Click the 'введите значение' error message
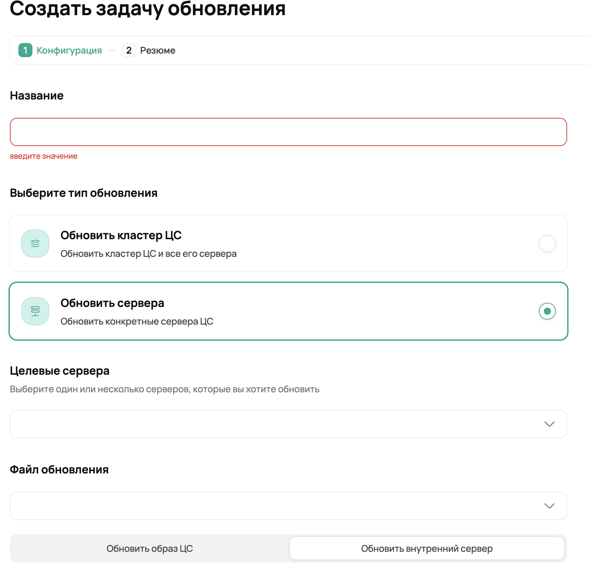 pyautogui.click(x=44, y=156)
